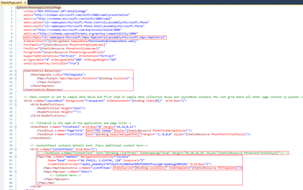Click the FontSize PhoneFontSizeNormal line
This screenshot has height=190, width=303.
pos(62,48)
